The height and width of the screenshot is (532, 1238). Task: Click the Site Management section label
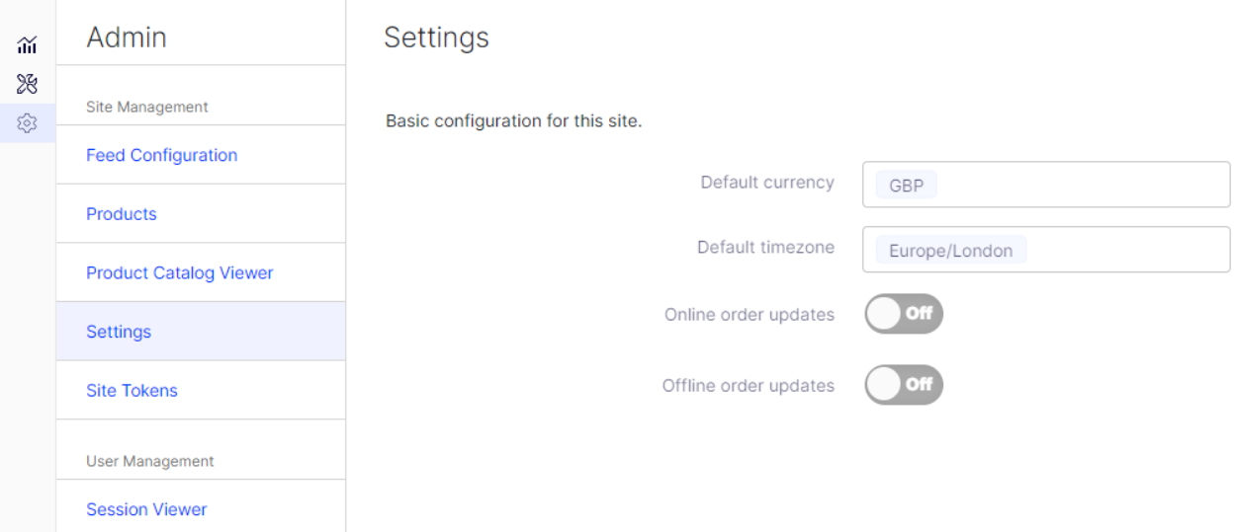point(147,107)
